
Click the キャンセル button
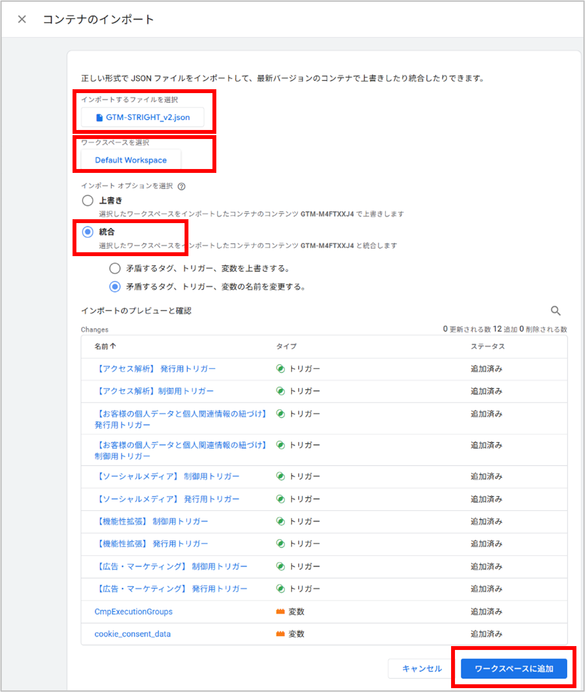(x=421, y=668)
